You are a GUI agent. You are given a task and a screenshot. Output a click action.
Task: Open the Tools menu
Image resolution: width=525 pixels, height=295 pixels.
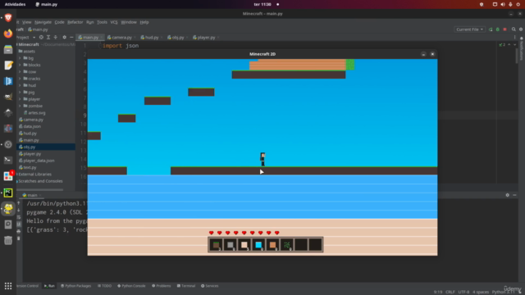pos(102,22)
